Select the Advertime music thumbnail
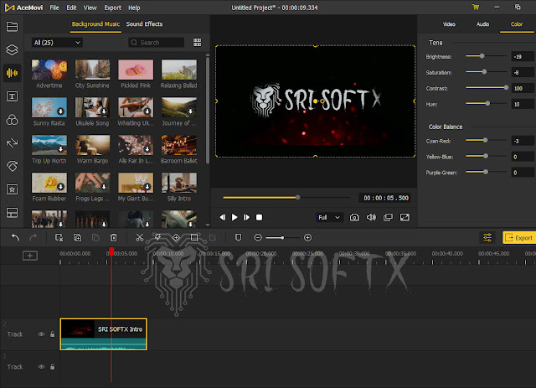Image resolution: width=536 pixels, height=388 pixels. 49,70
